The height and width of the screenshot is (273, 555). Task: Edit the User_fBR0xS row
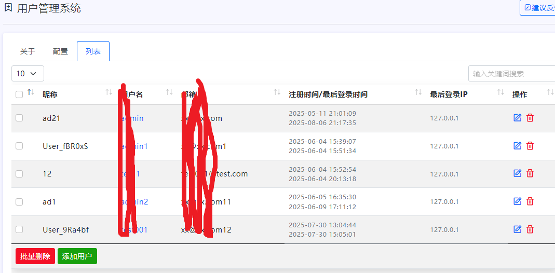(x=518, y=145)
